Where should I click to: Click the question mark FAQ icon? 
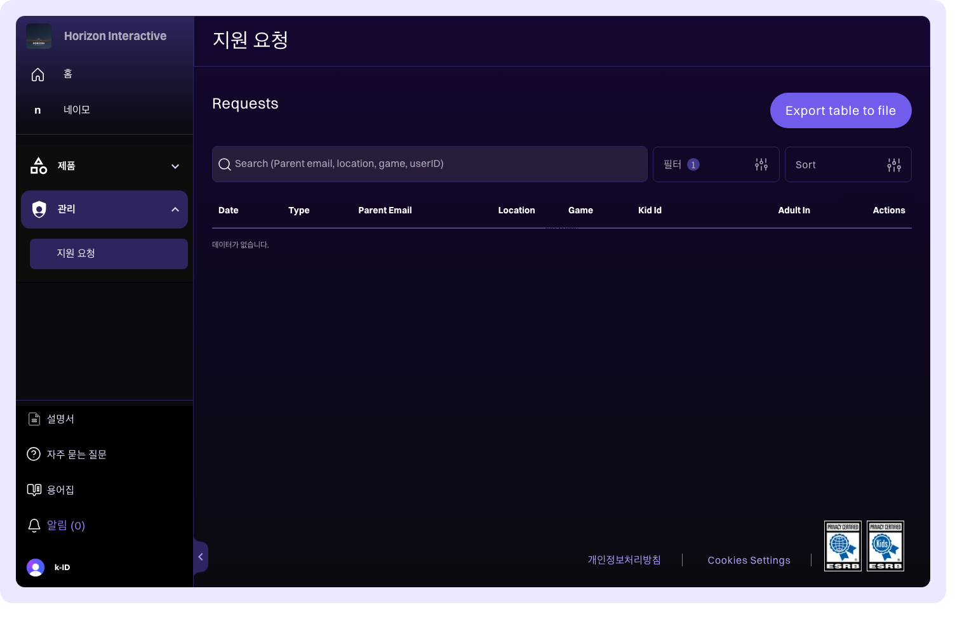coord(34,455)
